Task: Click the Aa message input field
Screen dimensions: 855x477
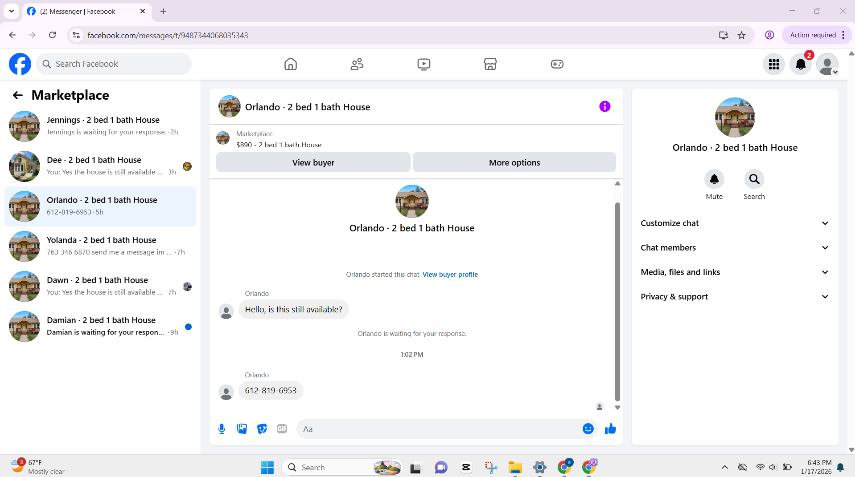Action: tap(439, 429)
